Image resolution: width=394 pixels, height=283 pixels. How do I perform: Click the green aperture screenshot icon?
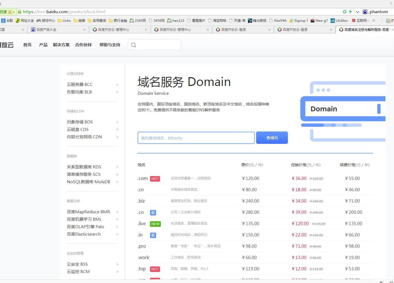[345, 12]
